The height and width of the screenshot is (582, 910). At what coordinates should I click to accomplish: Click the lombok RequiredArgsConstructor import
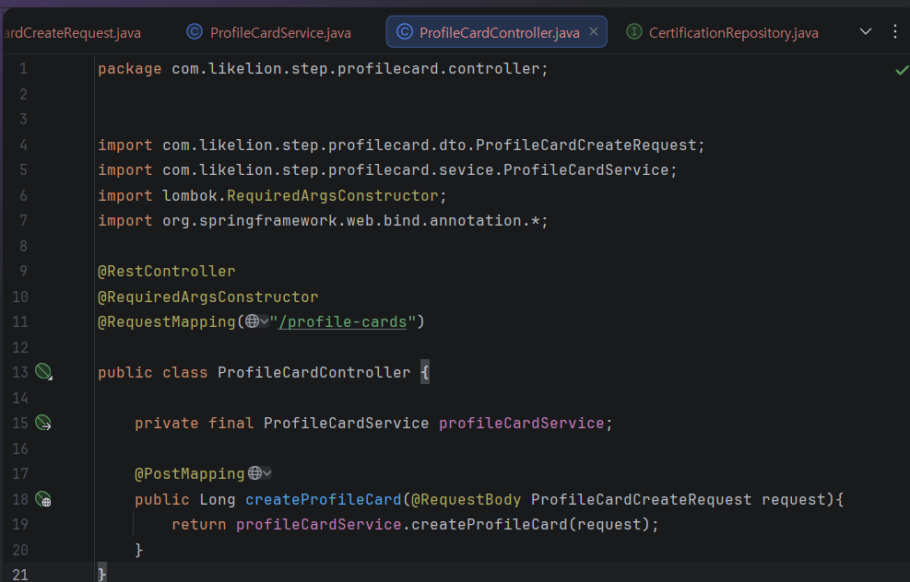click(272, 195)
